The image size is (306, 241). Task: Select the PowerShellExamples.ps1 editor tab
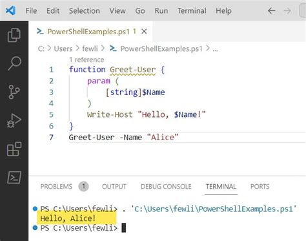point(90,32)
